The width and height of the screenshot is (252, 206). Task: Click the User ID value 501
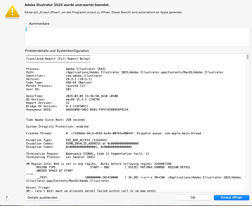pos(68,89)
